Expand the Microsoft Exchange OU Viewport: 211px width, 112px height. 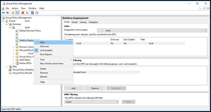14,50
